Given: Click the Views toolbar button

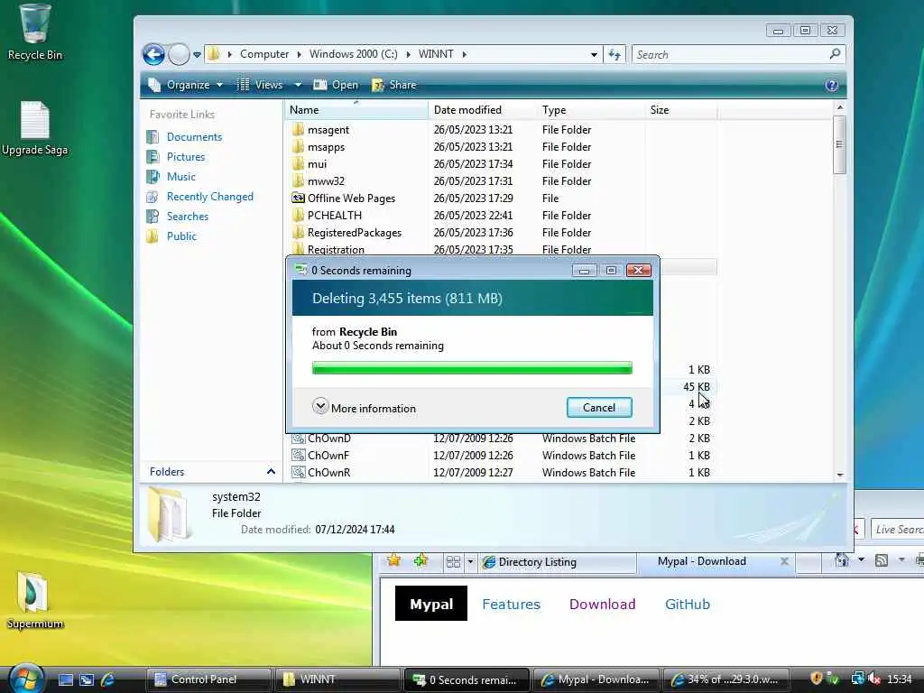Looking at the screenshot, I should click(260, 85).
